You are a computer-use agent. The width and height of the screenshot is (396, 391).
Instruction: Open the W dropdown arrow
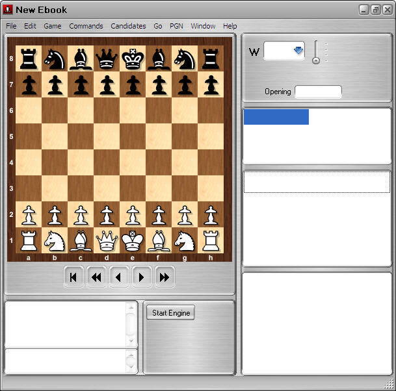coord(298,51)
